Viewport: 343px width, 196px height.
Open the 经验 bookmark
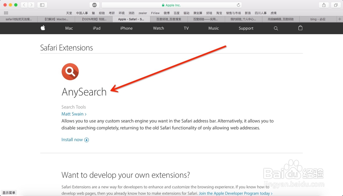[102, 13]
